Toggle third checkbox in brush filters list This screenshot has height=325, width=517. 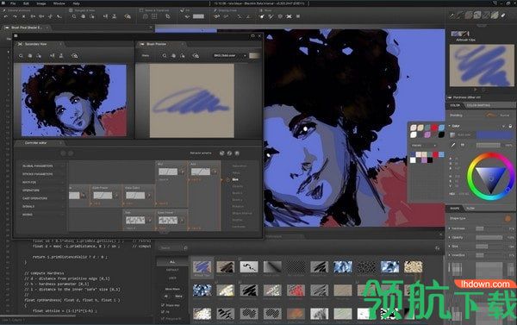[163, 318]
